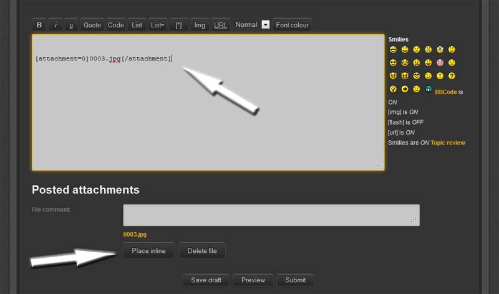The width and height of the screenshot is (499, 294).
Task: Apply bold with the B button
Action: coord(39,25)
